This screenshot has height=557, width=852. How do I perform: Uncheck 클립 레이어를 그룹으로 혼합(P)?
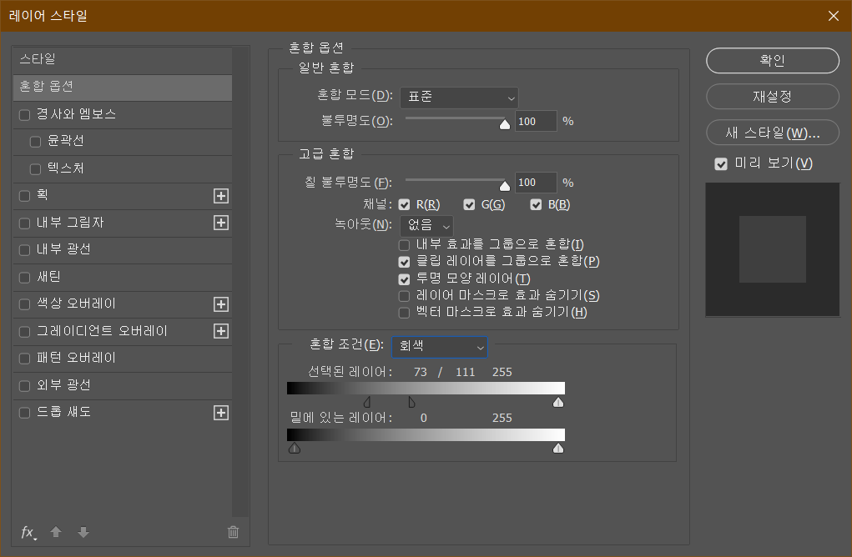tap(404, 262)
